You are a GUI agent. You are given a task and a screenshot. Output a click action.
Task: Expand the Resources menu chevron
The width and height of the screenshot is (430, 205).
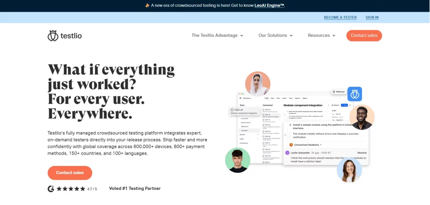click(334, 36)
